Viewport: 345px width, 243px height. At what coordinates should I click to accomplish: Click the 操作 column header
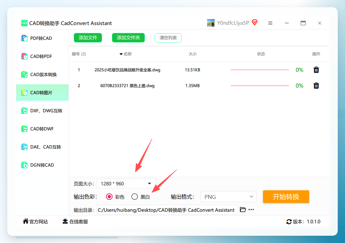[x=316, y=54]
